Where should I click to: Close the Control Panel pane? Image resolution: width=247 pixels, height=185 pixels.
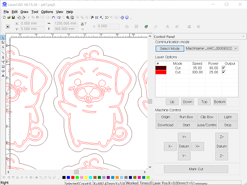(244, 36)
